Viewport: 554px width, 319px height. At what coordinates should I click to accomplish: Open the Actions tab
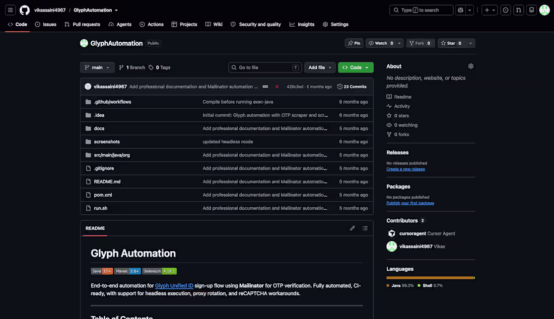151,24
